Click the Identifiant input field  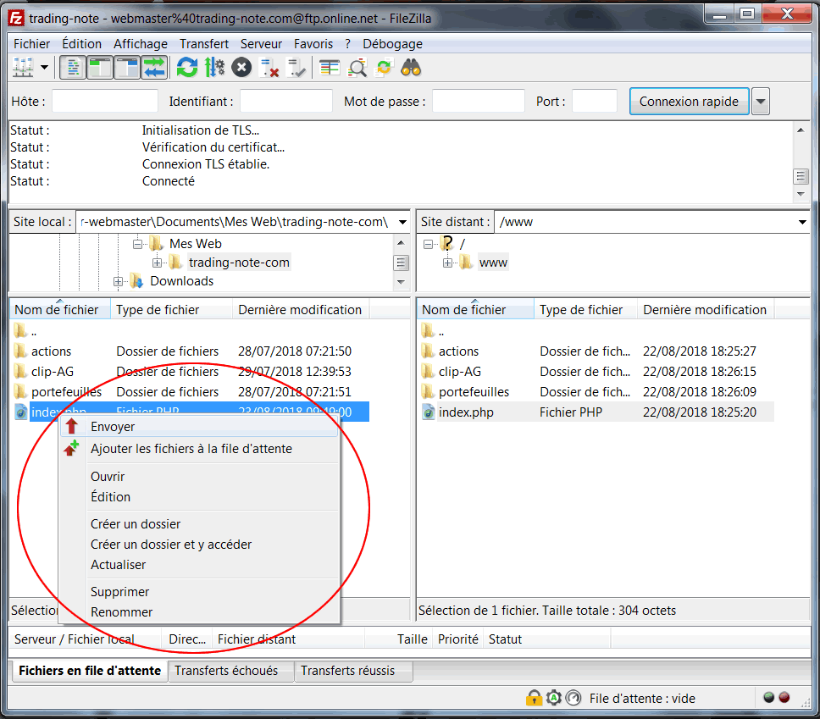[x=286, y=101]
